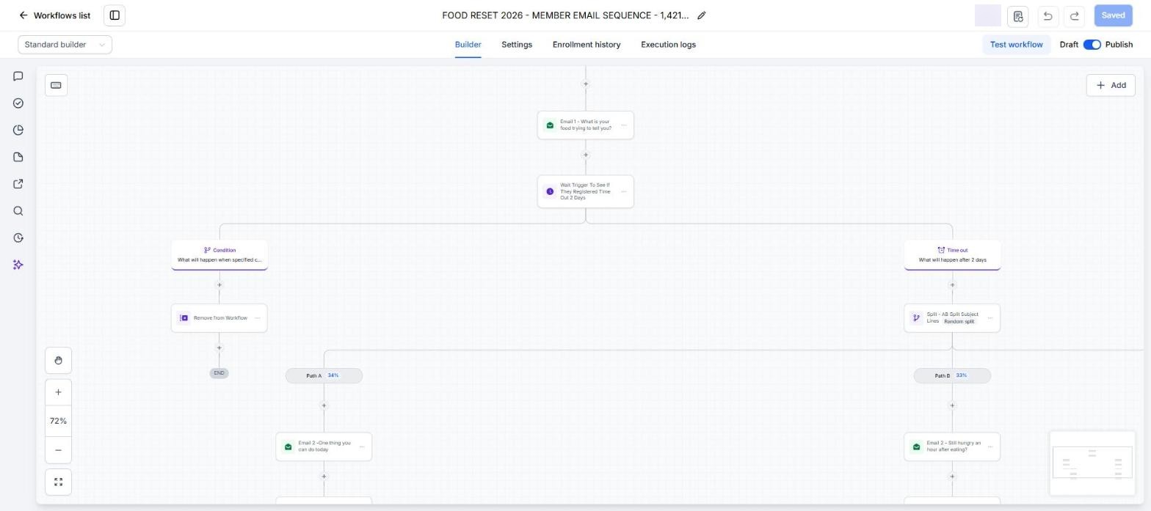Select the Time out branch card
This screenshot has height=511, width=1151.
952,254
